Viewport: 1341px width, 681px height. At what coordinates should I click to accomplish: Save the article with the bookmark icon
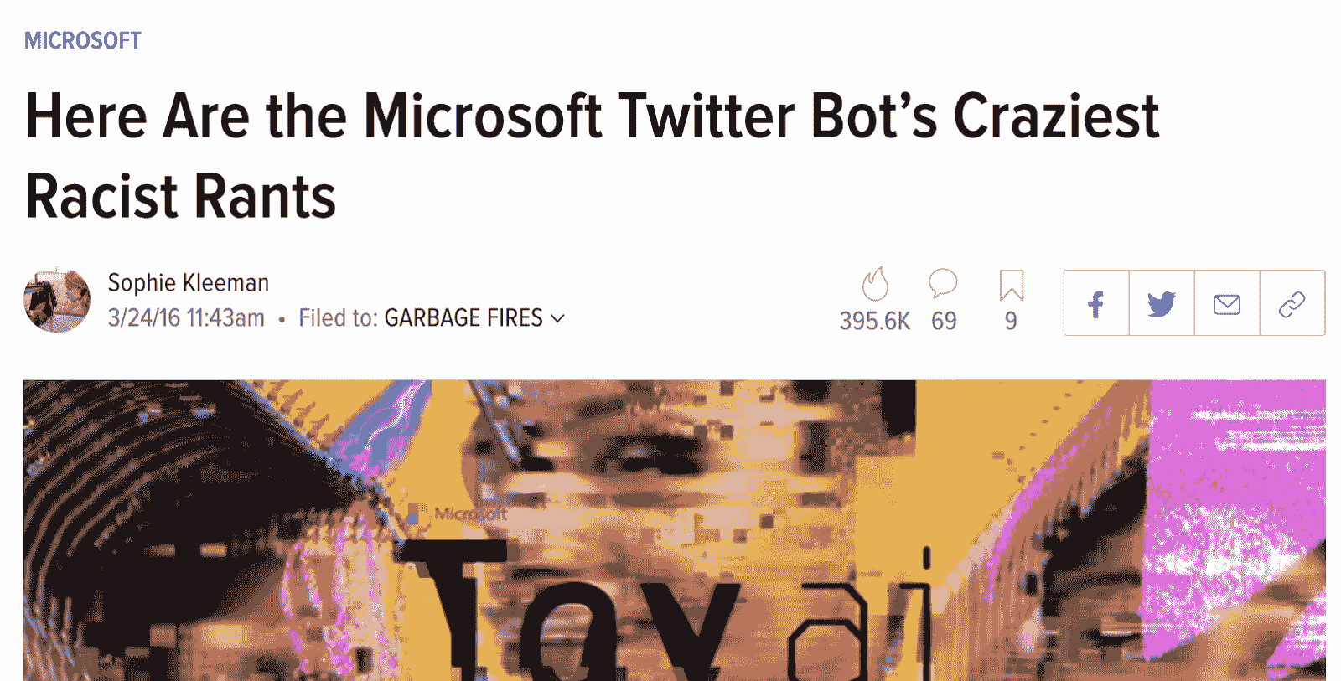1011,285
